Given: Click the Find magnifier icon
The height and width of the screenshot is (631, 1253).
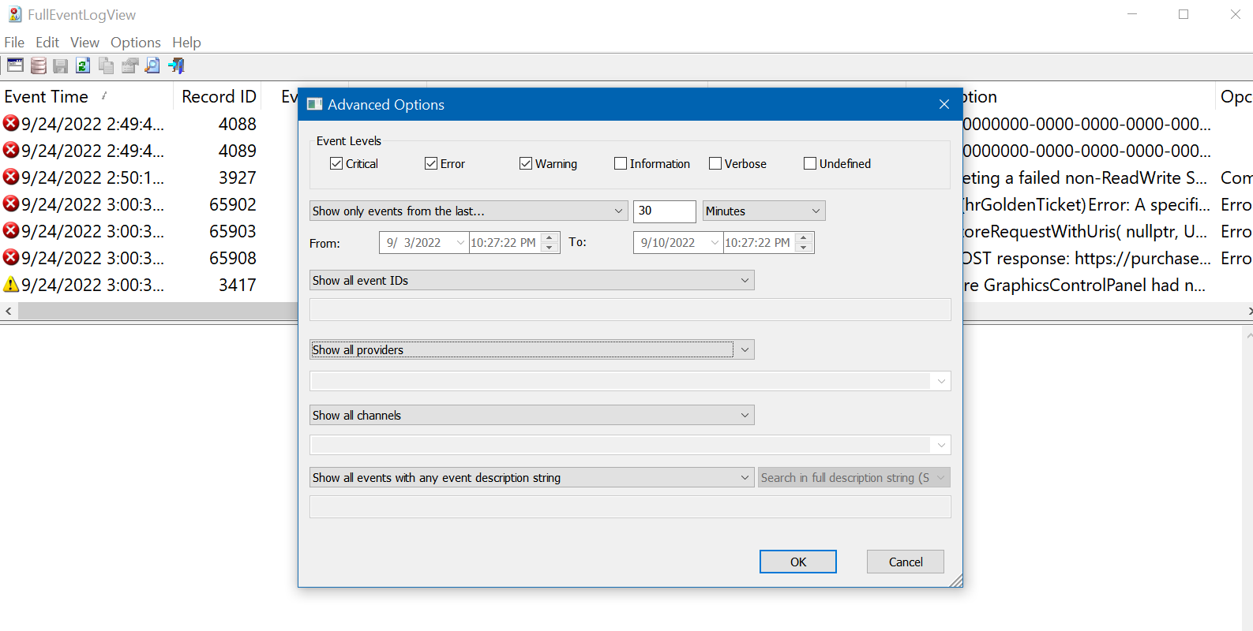Looking at the screenshot, I should 152,65.
